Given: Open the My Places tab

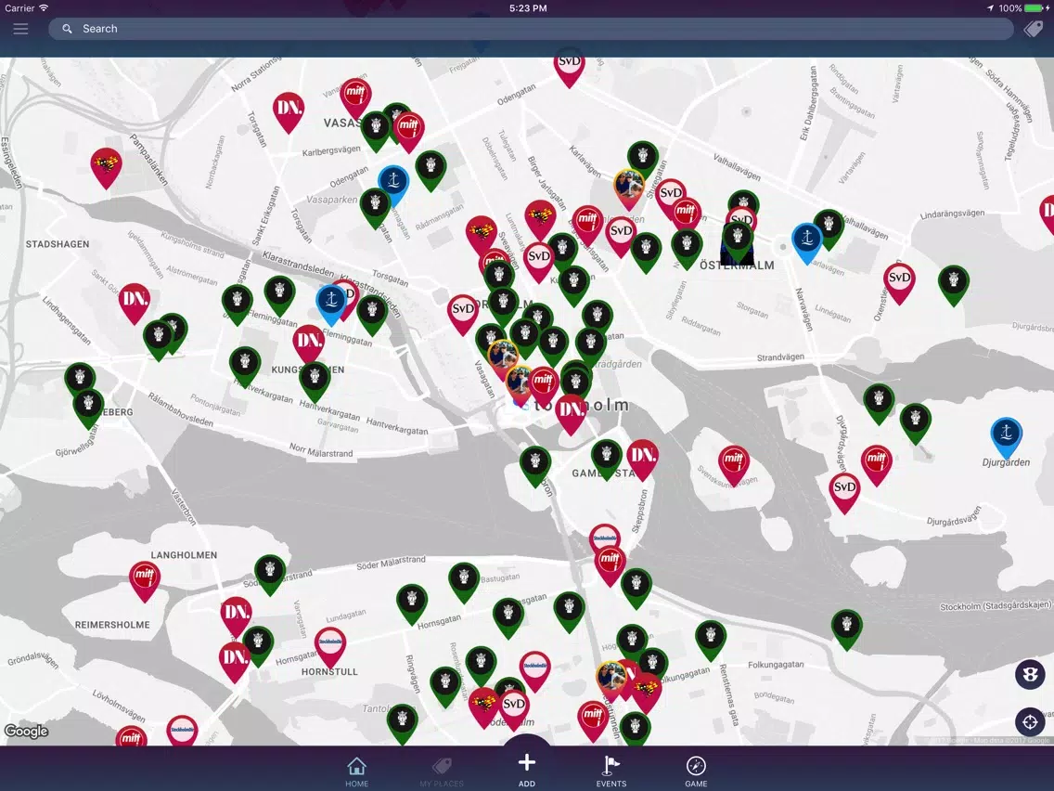Looking at the screenshot, I should pos(442,772).
